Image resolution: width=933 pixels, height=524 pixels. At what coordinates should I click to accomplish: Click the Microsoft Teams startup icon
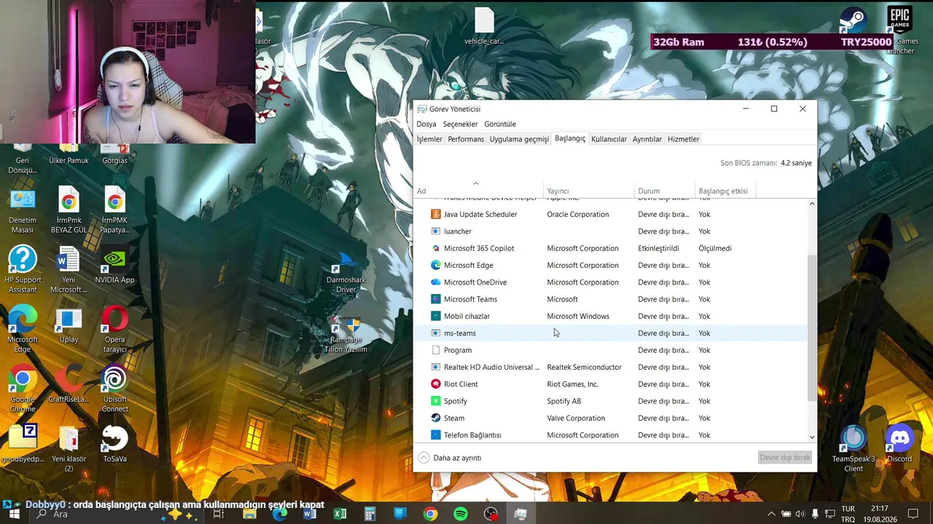[436, 299]
